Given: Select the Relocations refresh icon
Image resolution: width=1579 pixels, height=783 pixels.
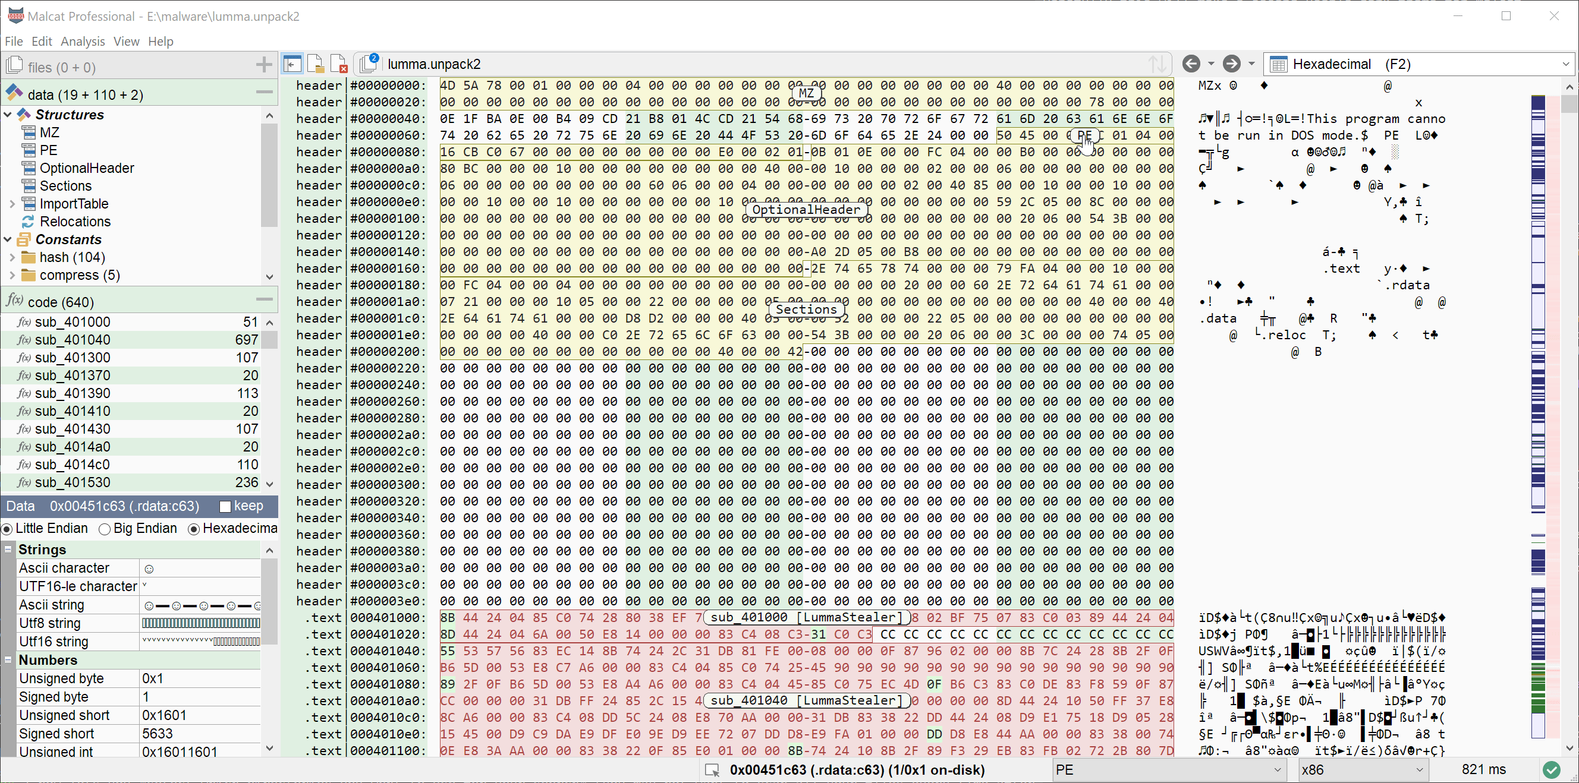Looking at the screenshot, I should coord(28,221).
